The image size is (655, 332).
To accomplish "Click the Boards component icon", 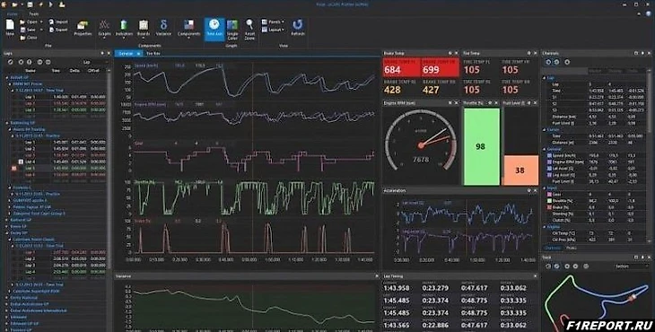I will [x=144, y=25].
